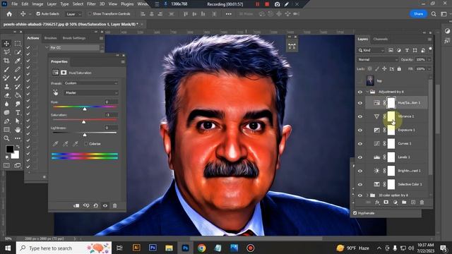Image resolution: width=452 pixels, height=254 pixels.
Task: Open the Plugins menu
Action: 127,4
